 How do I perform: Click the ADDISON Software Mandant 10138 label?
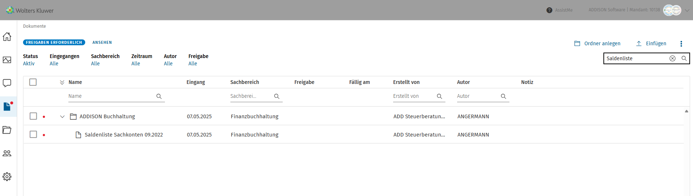(x=624, y=10)
